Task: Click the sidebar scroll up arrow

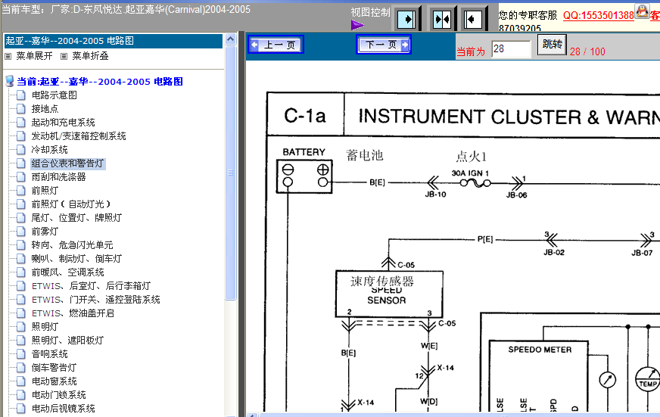Action: [230, 39]
